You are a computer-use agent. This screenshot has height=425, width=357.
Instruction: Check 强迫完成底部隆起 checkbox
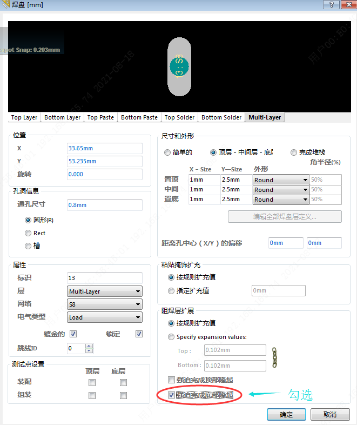pyautogui.click(x=172, y=395)
